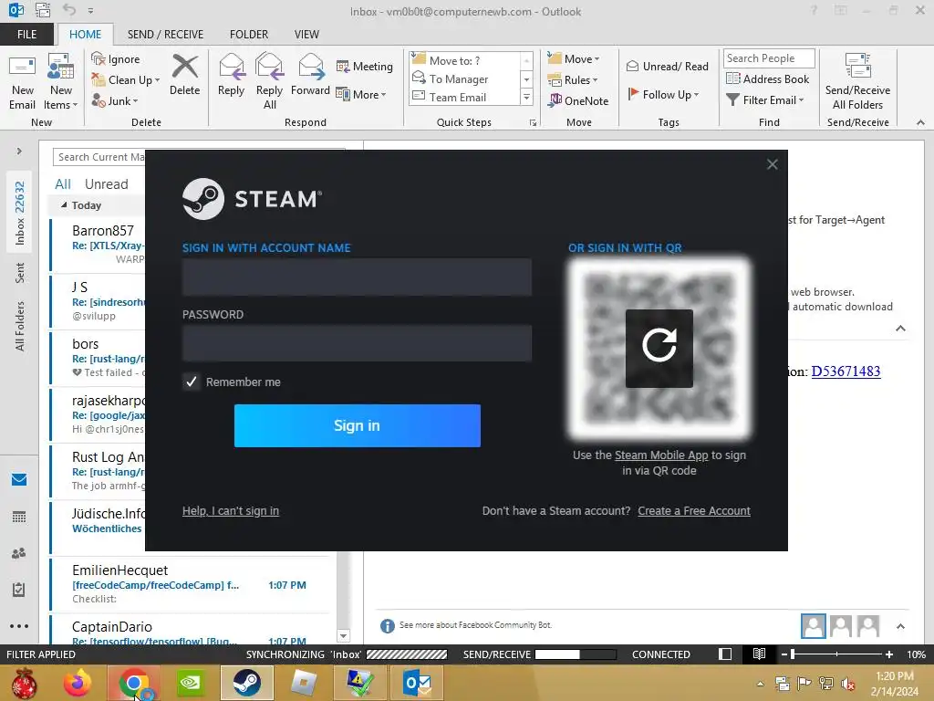Screen dimensions: 934x701
Task: Uncheck Remember me in Steam
Action: [192, 382]
